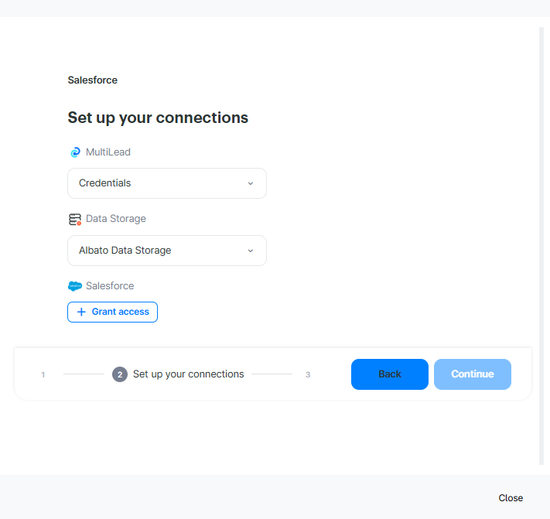
Task: Go to step 1 in the wizard
Action: (x=43, y=375)
